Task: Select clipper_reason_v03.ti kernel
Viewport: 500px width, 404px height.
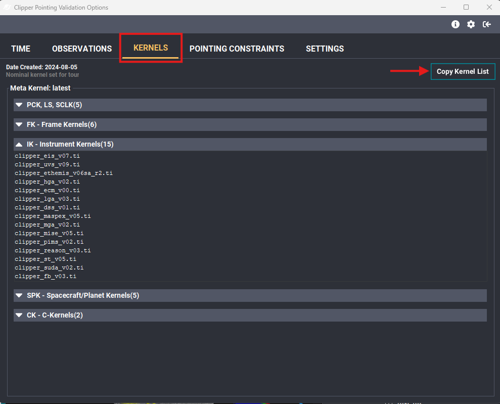Action: 53,251
